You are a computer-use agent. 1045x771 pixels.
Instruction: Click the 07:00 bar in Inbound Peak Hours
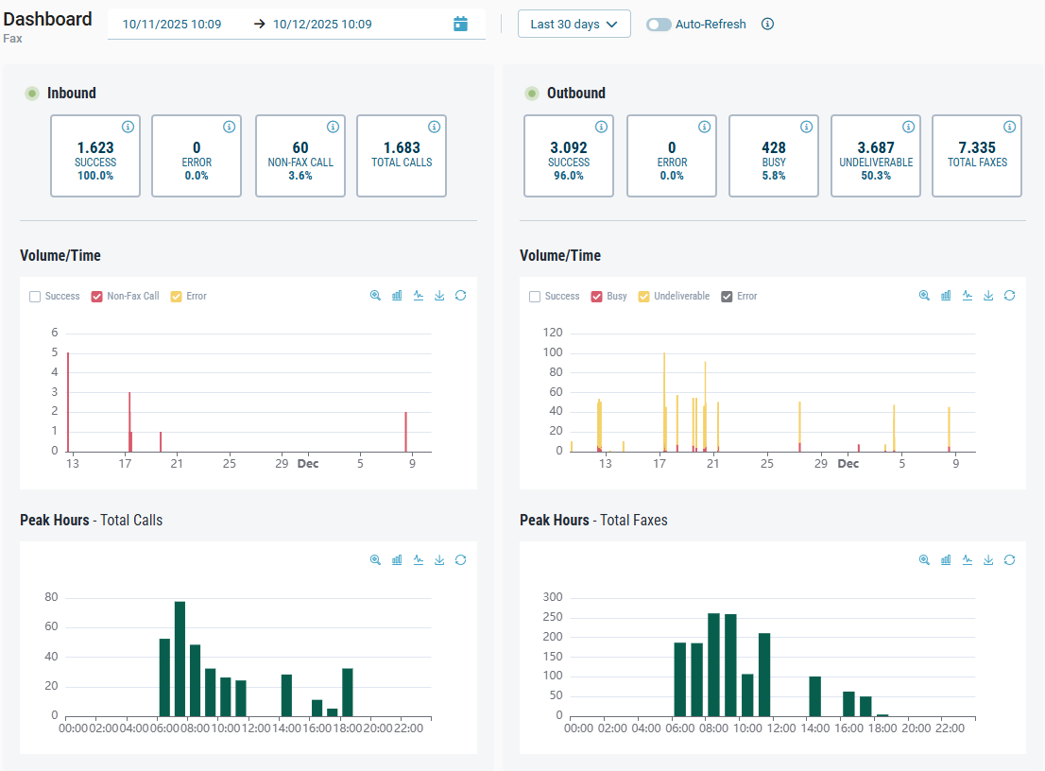tap(180, 659)
